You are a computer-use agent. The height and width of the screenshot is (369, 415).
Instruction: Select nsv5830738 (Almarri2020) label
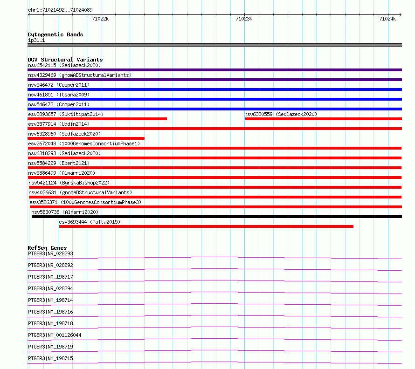[65, 212]
